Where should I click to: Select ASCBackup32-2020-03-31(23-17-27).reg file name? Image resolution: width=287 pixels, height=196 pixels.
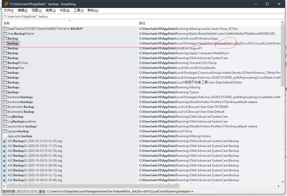coord(35,146)
